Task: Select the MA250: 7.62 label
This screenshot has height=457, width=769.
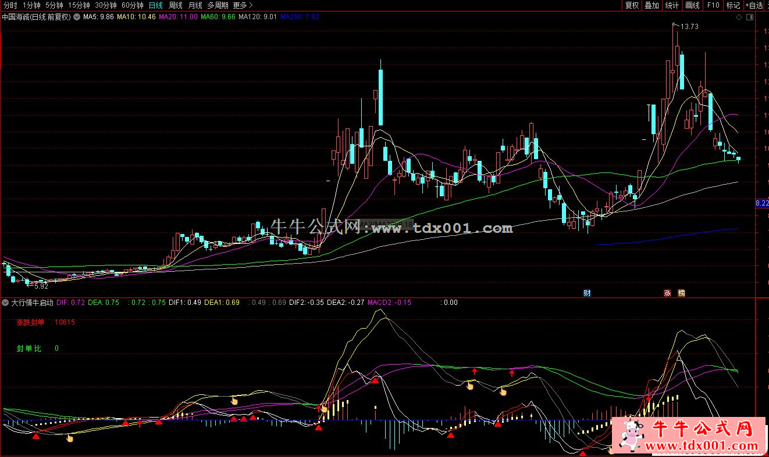Action: (300, 17)
